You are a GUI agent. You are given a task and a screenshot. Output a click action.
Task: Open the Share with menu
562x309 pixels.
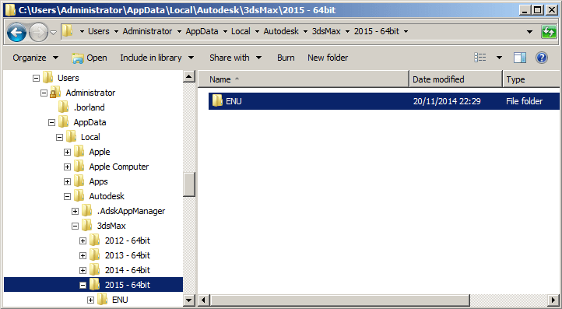pyautogui.click(x=236, y=58)
